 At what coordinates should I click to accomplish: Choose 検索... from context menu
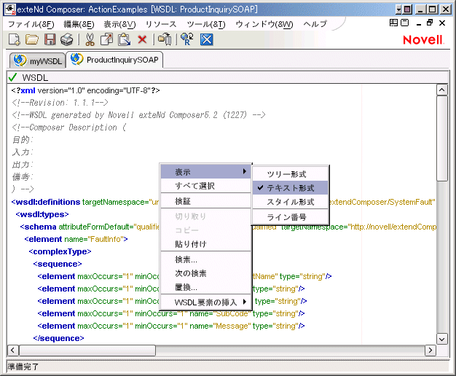pyautogui.click(x=205, y=259)
